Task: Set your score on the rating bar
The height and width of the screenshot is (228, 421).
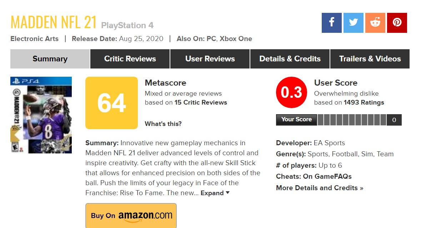Action: click(x=352, y=120)
